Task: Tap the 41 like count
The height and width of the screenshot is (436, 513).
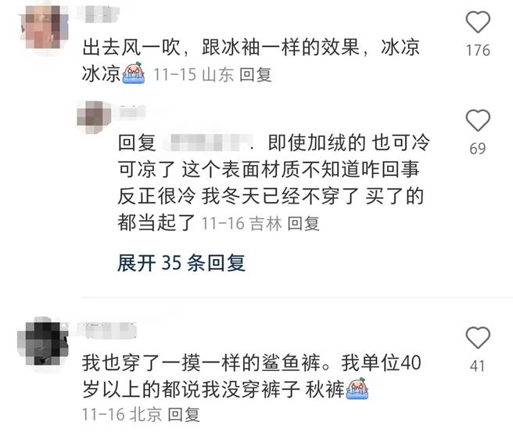Action: 477,366
